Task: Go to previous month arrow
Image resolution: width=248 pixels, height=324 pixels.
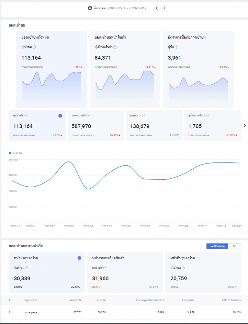Action: (x=157, y=8)
